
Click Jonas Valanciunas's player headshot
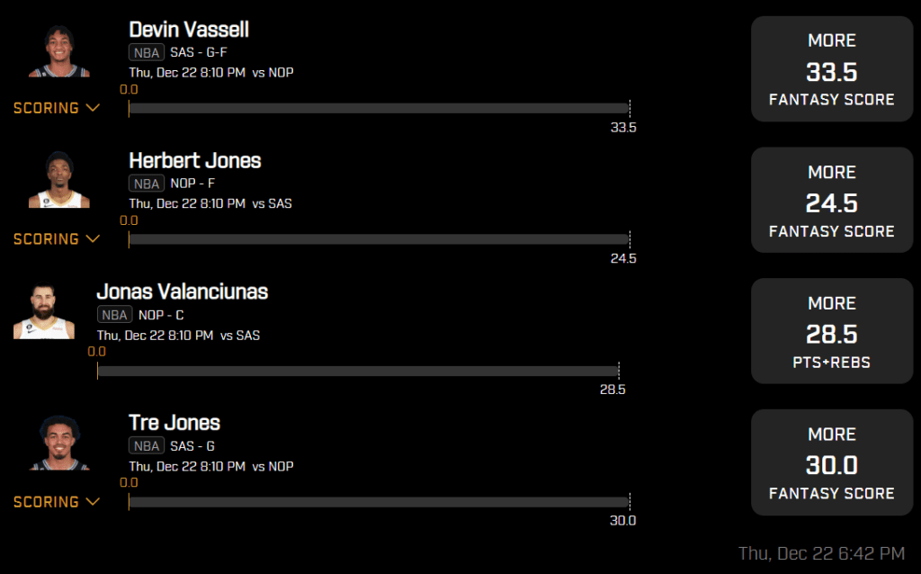pyautogui.click(x=44, y=313)
